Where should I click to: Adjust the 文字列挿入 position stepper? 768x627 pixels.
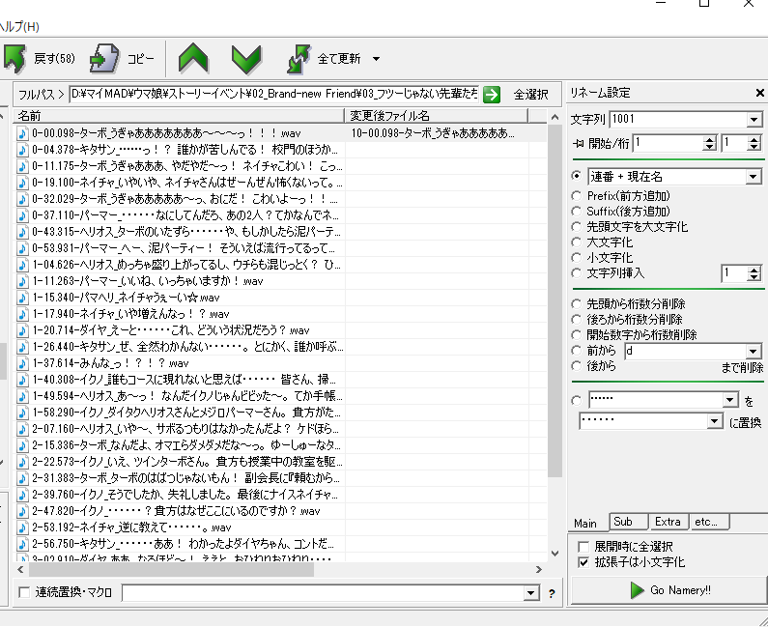(754, 273)
